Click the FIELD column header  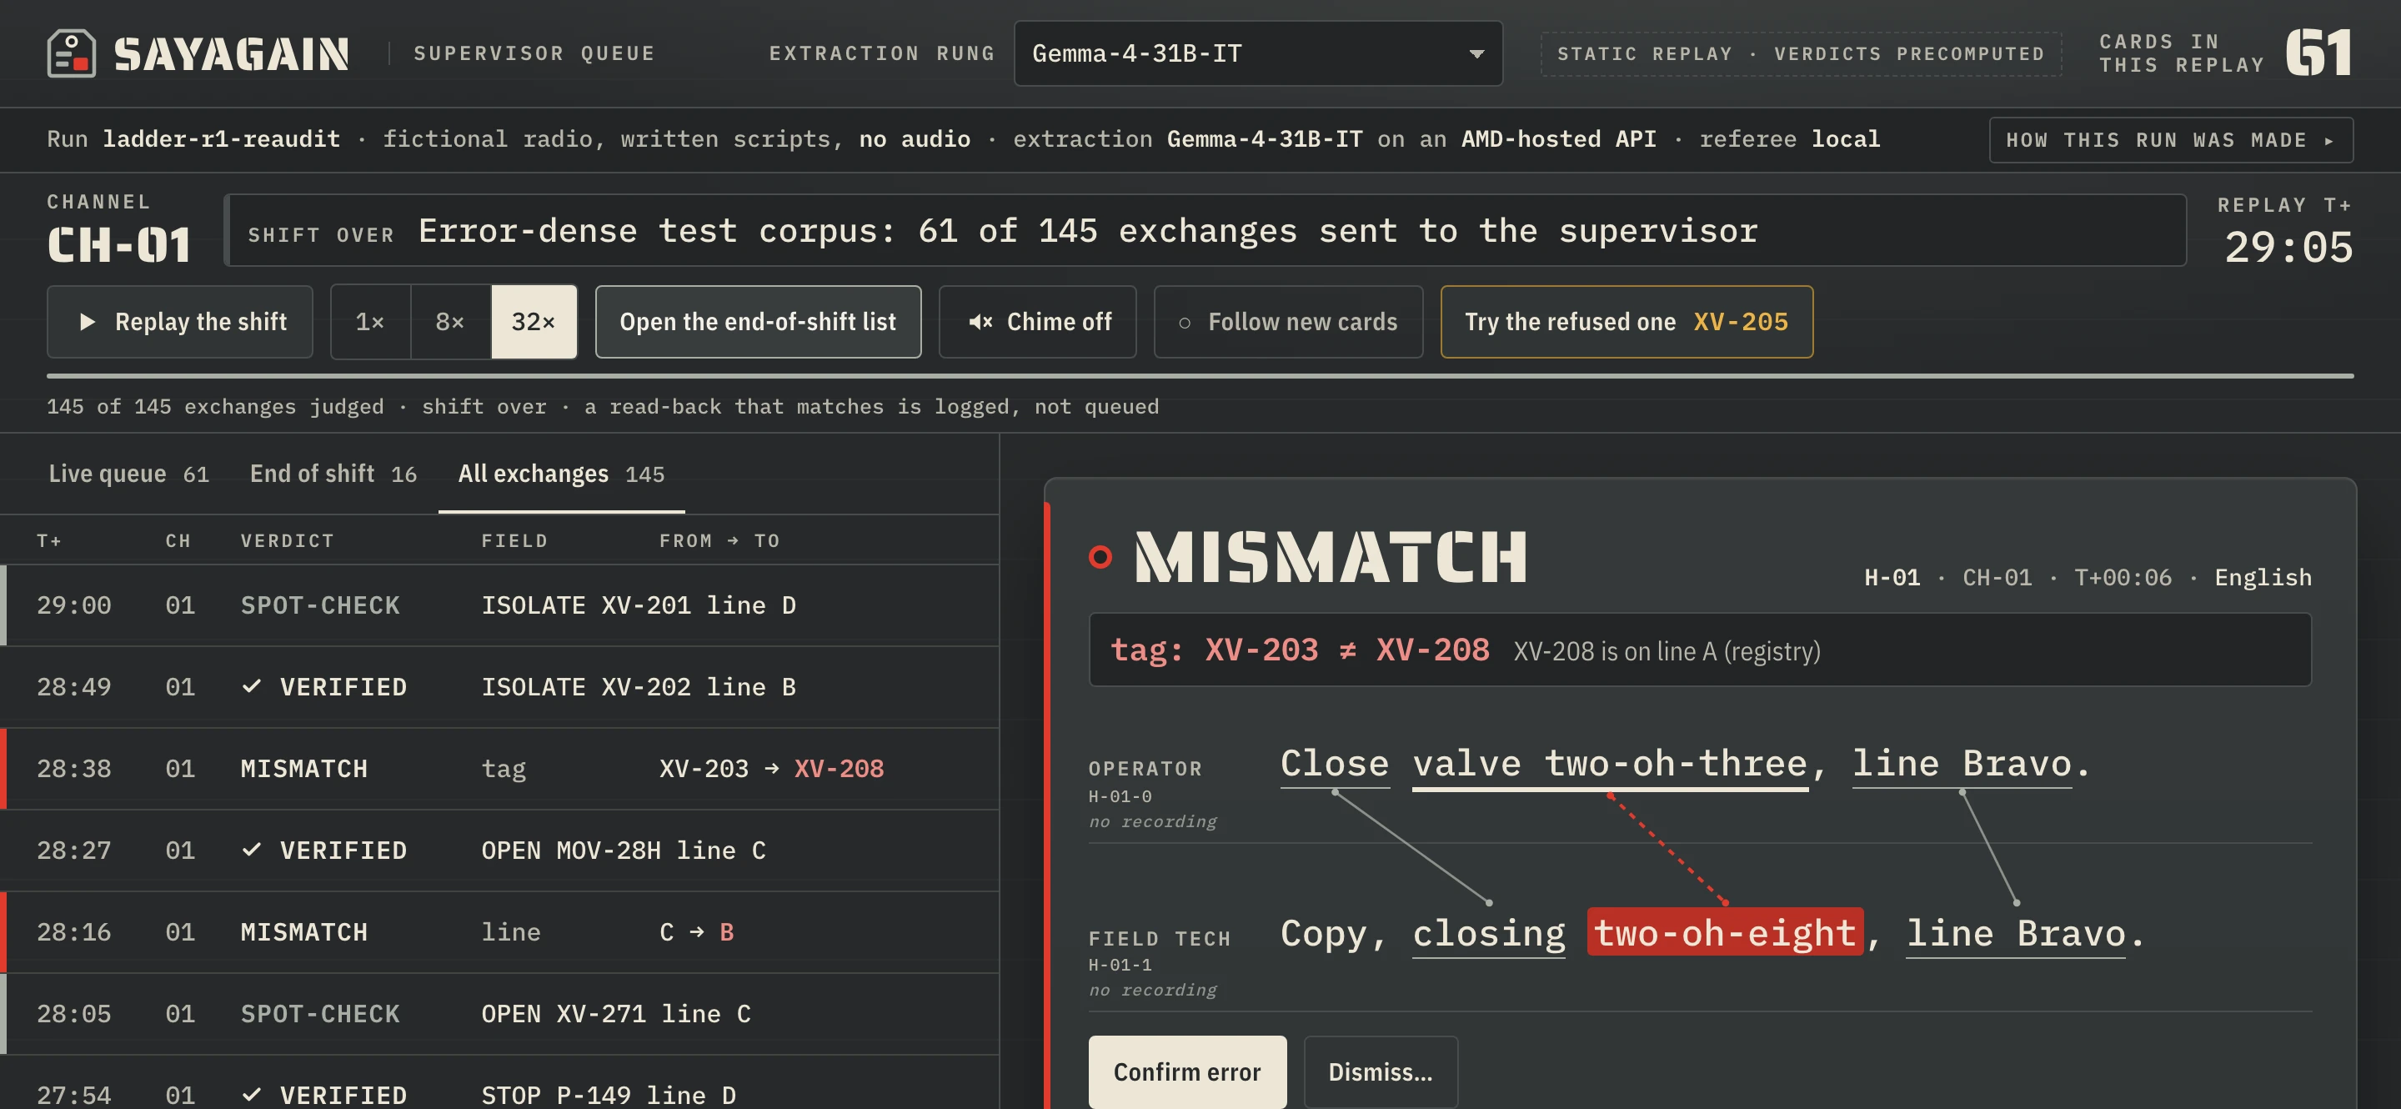[514, 540]
